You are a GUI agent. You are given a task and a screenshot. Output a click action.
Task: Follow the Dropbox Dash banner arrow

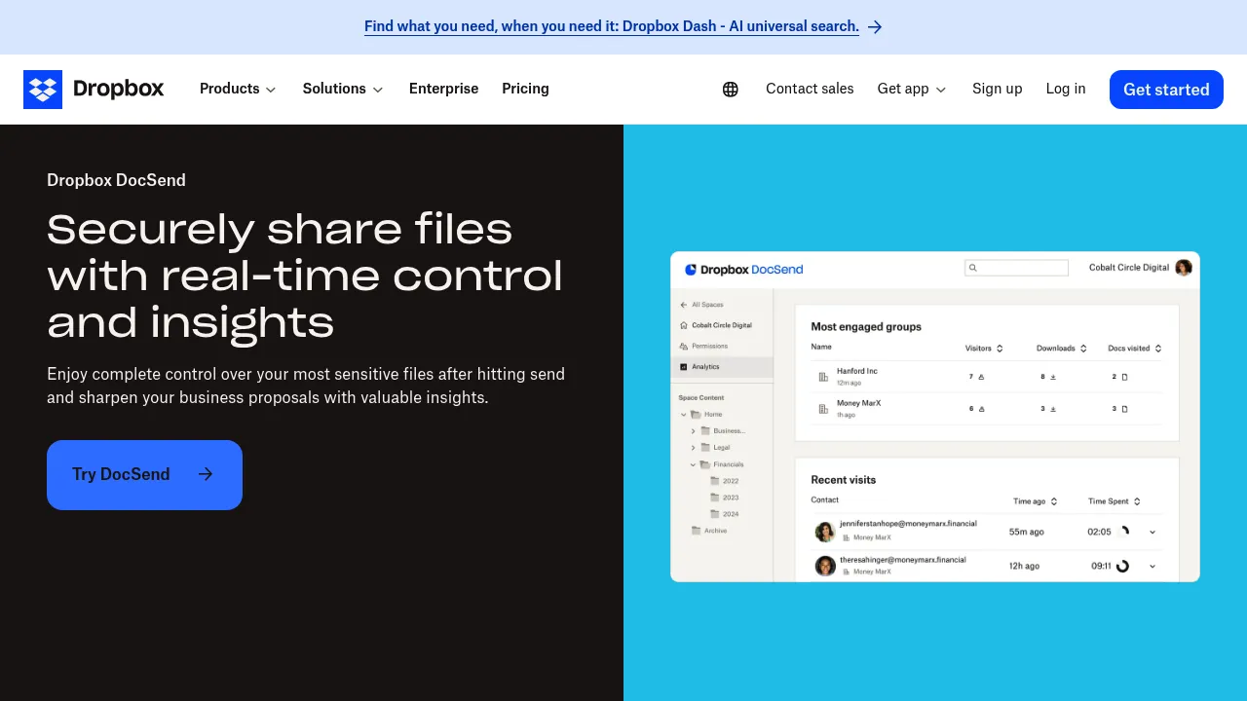click(875, 27)
